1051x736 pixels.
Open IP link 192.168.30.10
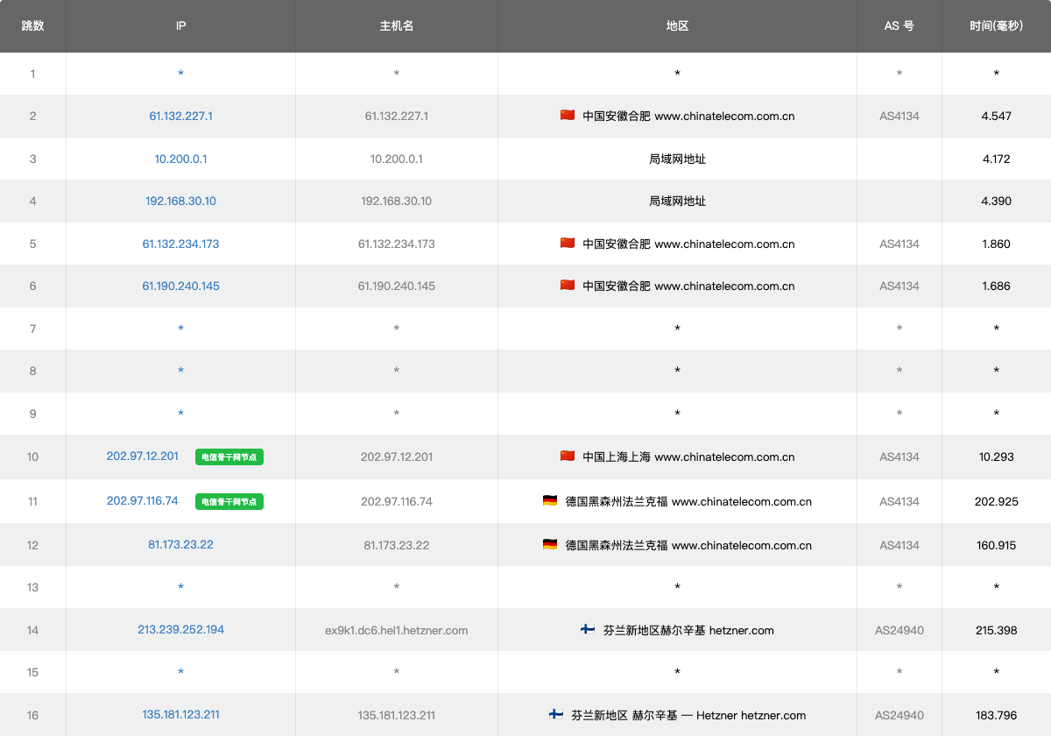pos(180,201)
